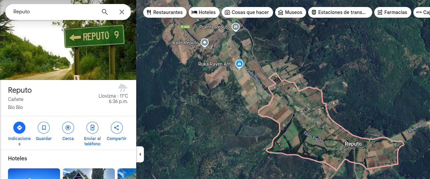Save the place using the Guardar icon
This screenshot has width=430, height=179.
pyautogui.click(x=44, y=128)
